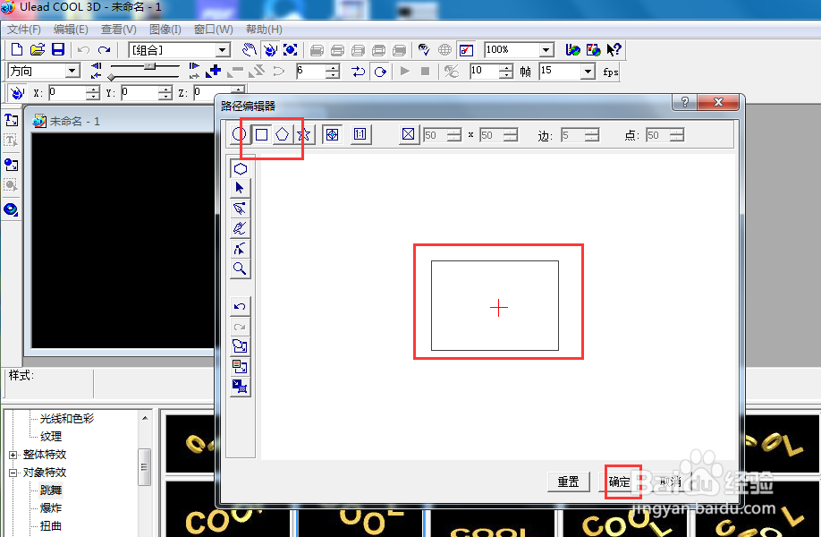The width and height of the screenshot is (821, 537).
Task: Click the context help arrow icon
Action: pyautogui.click(x=614, y=50)
